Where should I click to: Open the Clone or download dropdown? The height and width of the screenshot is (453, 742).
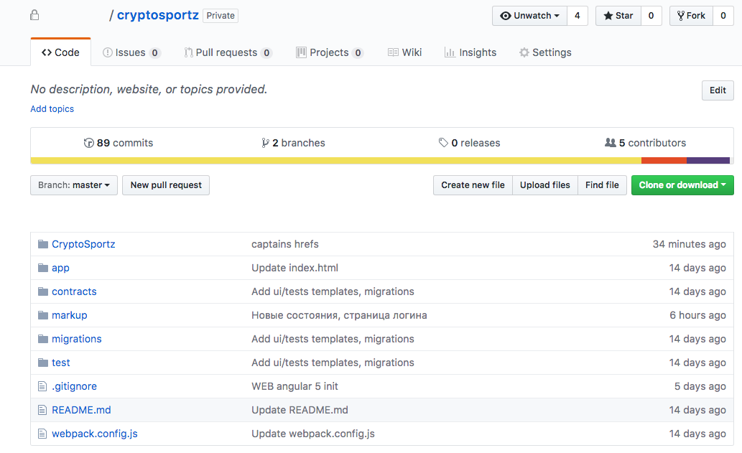(682, 185)
